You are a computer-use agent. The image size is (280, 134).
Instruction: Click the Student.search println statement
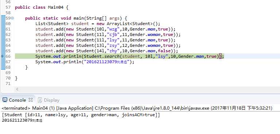(130, 56)
